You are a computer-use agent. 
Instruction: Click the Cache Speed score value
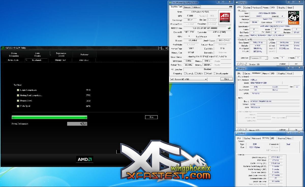click(x=88, y=106)
